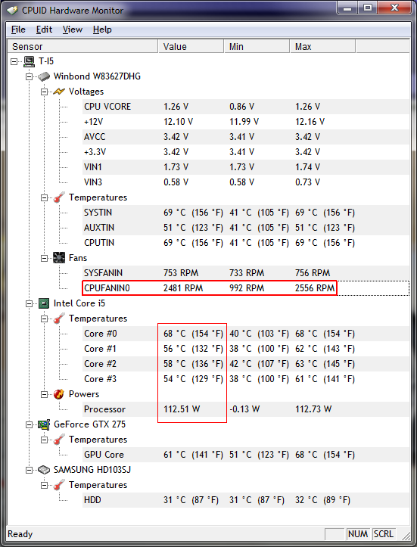Minimize the Hardware Monitor window

point(347,8)
